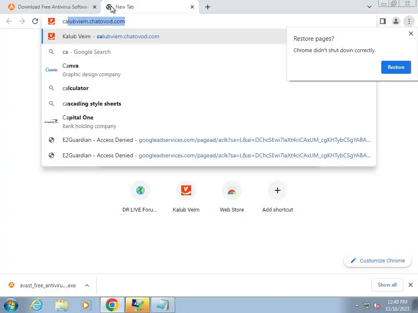Click the Add shortcut plus tile

278,197
